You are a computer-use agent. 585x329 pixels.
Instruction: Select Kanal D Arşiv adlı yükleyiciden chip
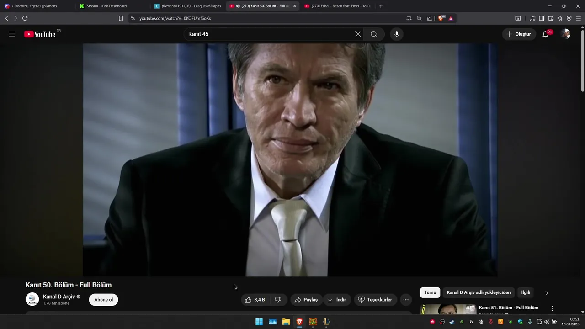coord(479,292)
